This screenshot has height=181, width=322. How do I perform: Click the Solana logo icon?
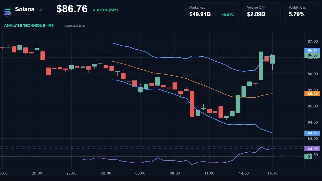[7, 12]
